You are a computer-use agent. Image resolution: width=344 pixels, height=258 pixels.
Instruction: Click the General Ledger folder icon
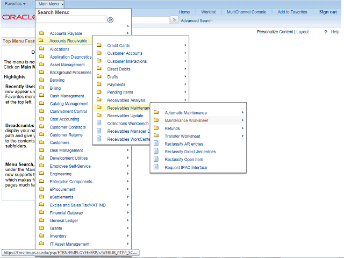coord(41,220)
